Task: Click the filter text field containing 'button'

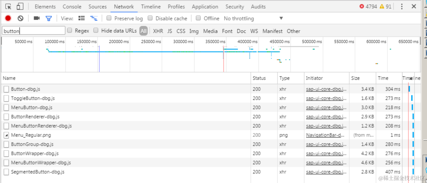Action: 34,31
